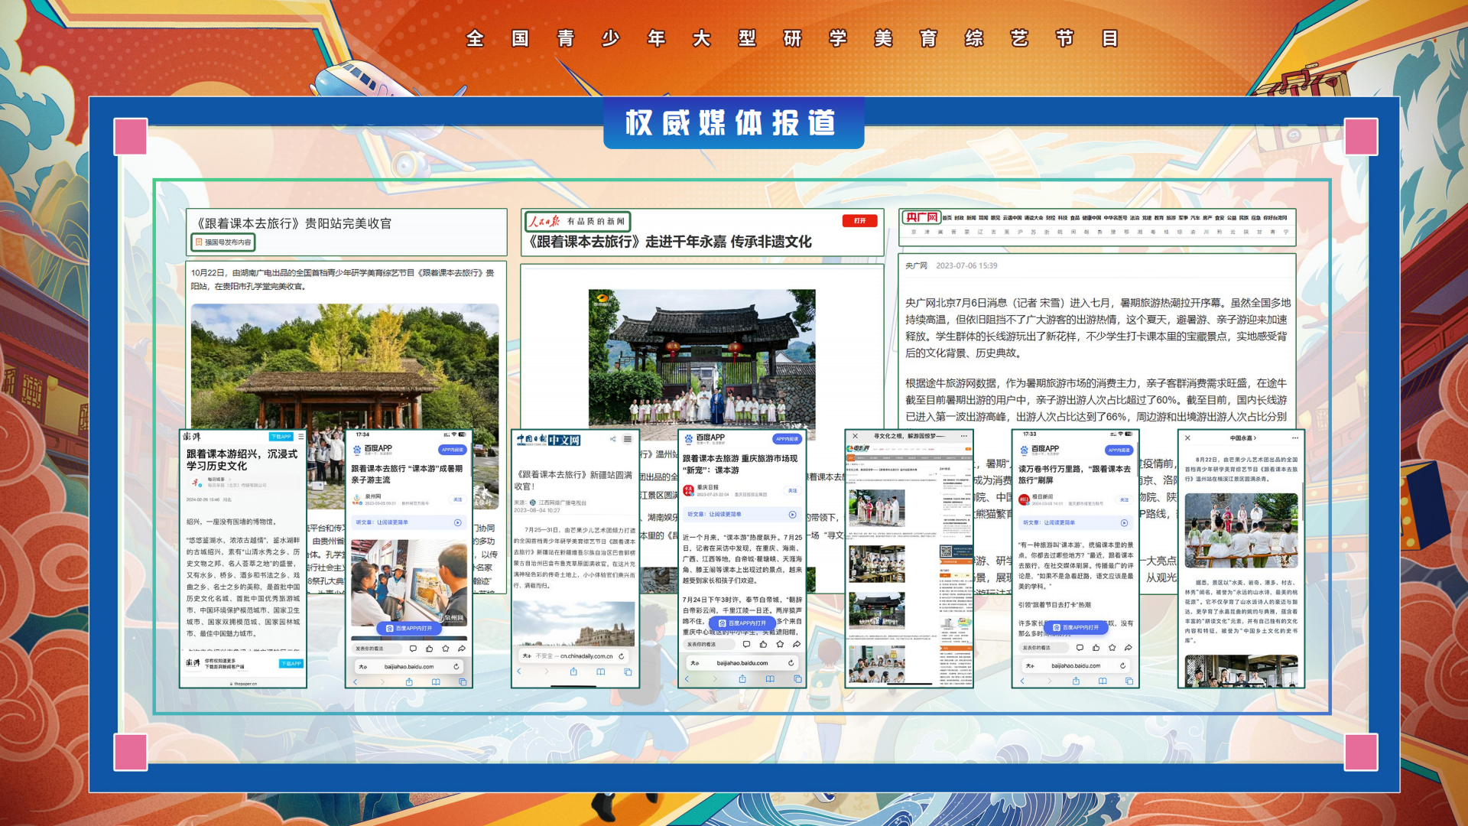Open more options on 寻文化之根 page
The image size is (1468, 826).
coord(964,436)
